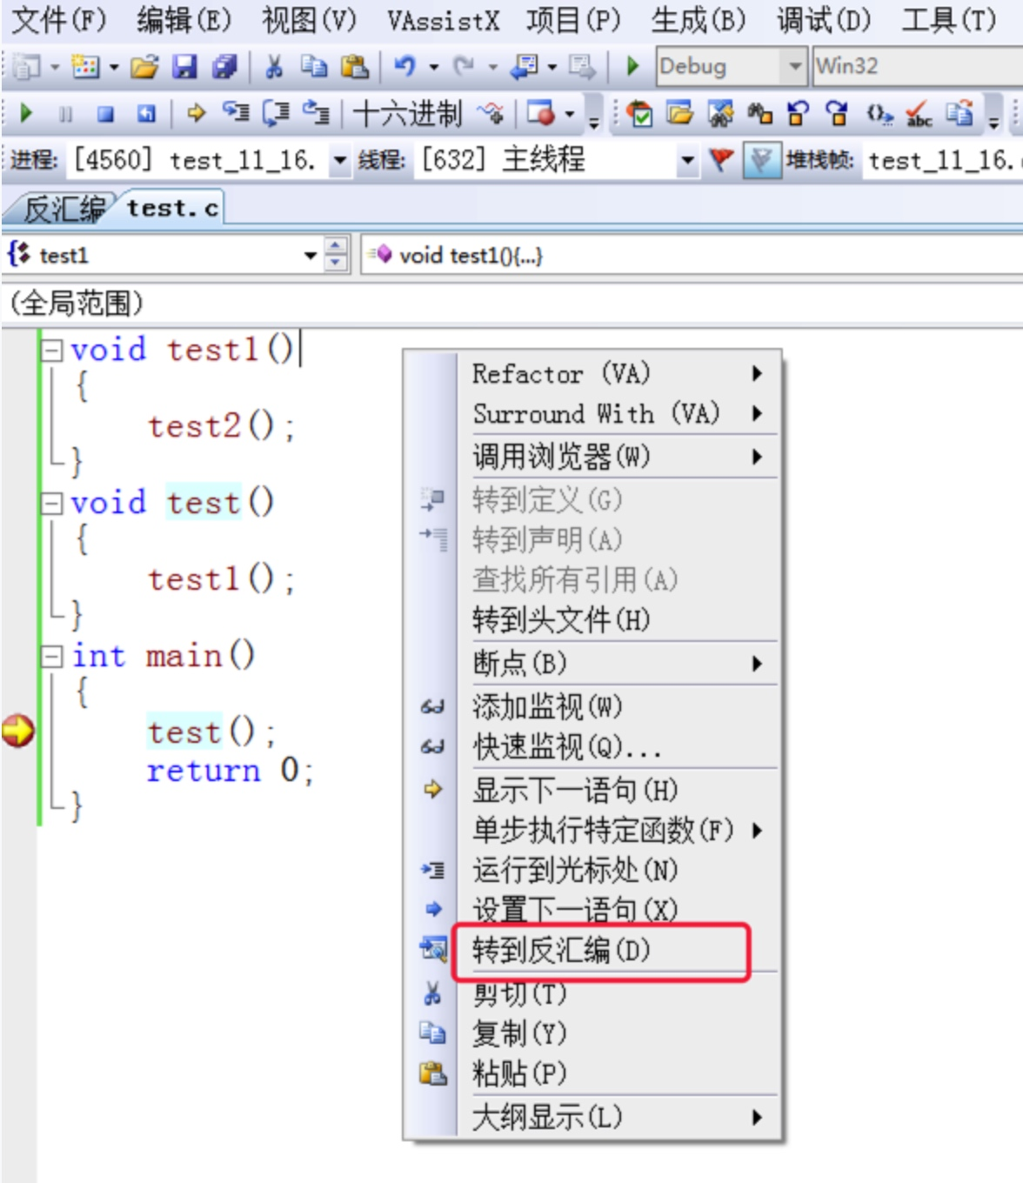This screenshot has width=1023, height=1183.
Task: Open the 工具(T) menu
Action: (949, 19)
